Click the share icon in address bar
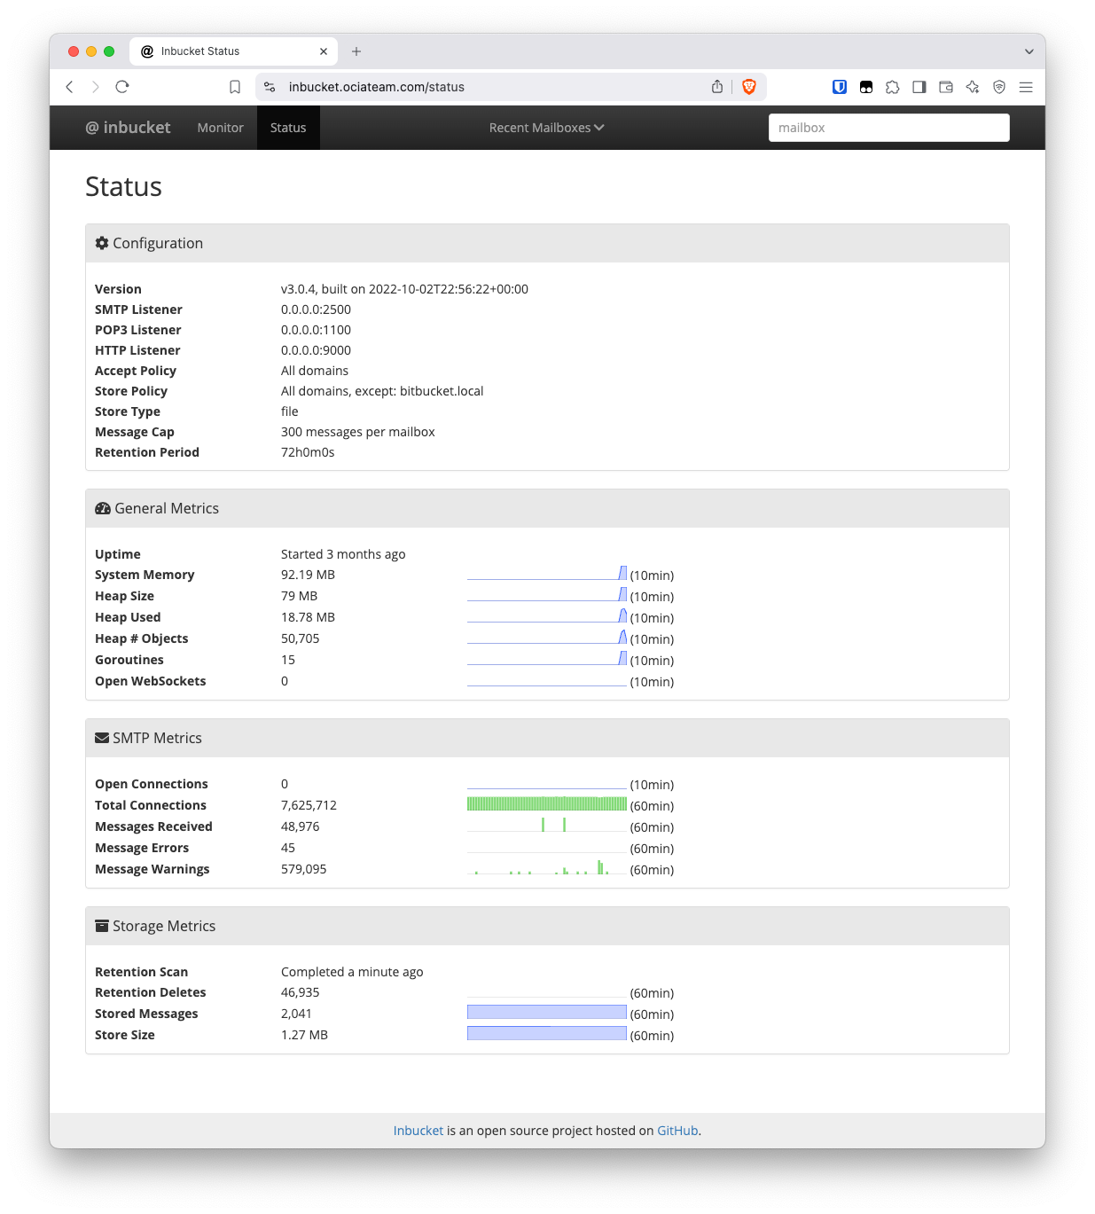Image resolution: width=1095 pixels, height=1214 pixels. (x=717, y=87)
